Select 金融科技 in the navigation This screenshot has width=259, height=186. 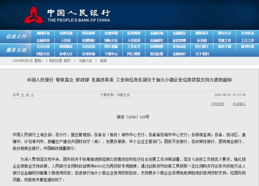click(x=43, y=40)
